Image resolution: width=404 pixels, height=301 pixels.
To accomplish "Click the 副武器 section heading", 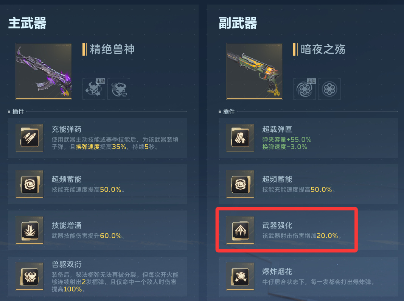I will [x=238, y=23].
